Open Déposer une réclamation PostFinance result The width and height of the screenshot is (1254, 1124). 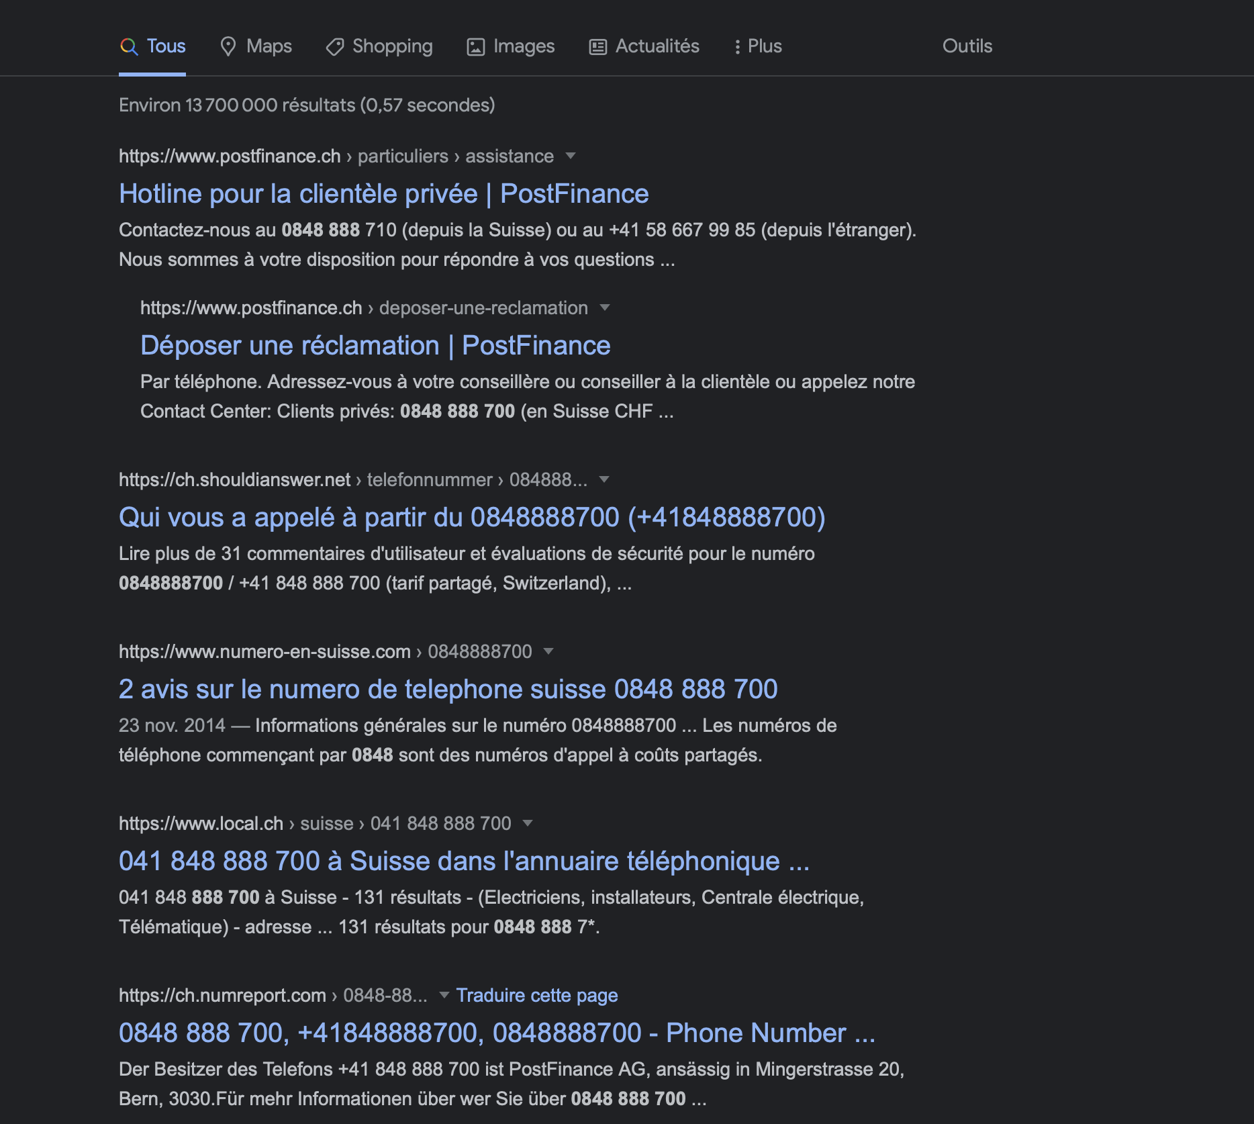(x=375, y=345)
